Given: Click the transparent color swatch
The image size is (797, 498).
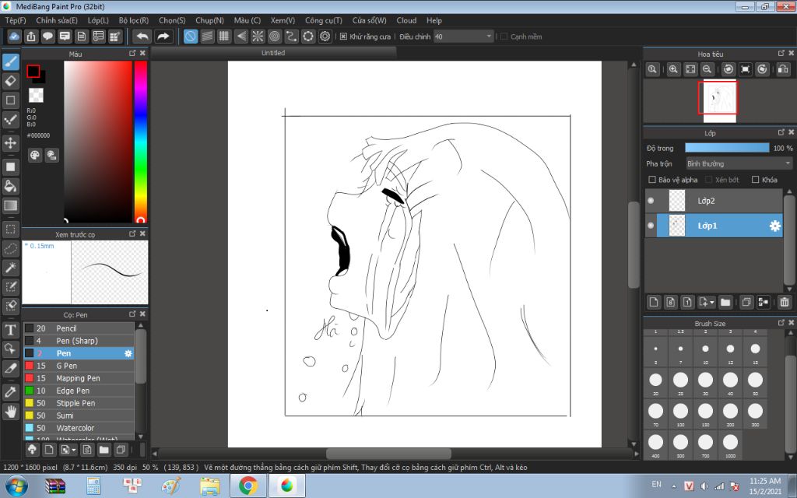Looking at the screenshot, I should [x=36, y=95].
